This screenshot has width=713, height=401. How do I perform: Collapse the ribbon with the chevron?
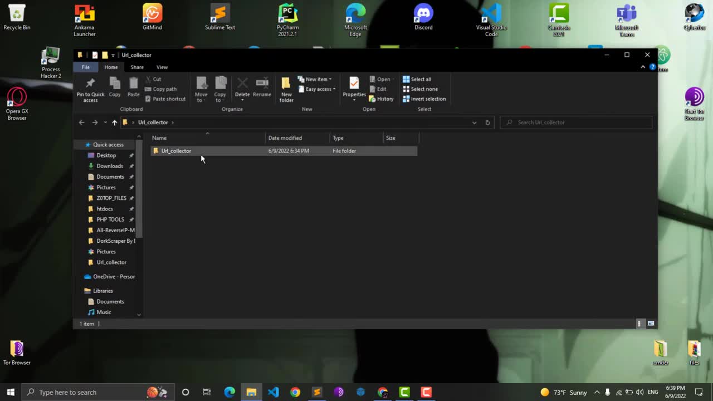[643, 67]
